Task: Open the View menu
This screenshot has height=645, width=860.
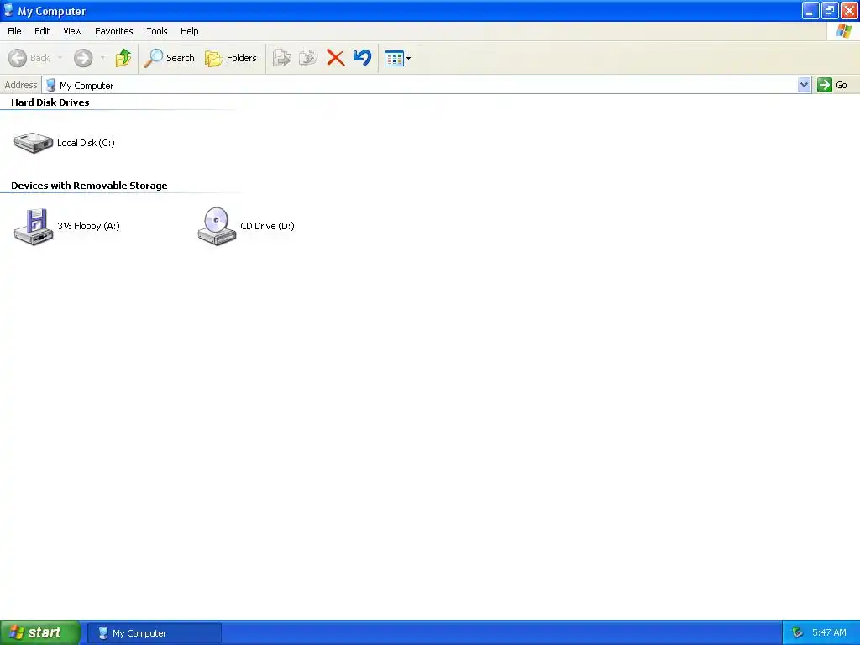Action: (72, 31)
